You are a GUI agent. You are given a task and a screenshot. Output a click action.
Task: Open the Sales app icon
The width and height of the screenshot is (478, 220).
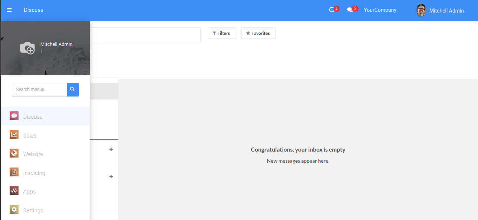point(14,135)
